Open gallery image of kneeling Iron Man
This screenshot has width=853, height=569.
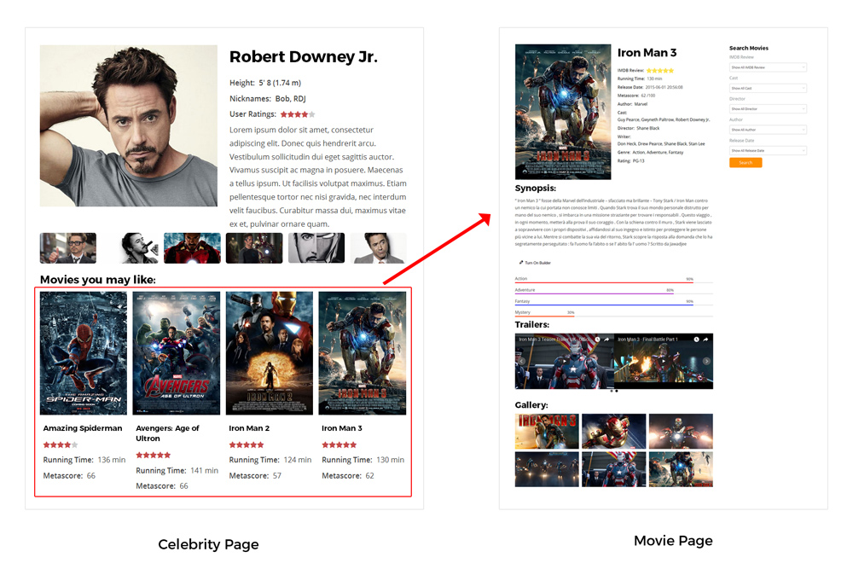click(681, 469)
